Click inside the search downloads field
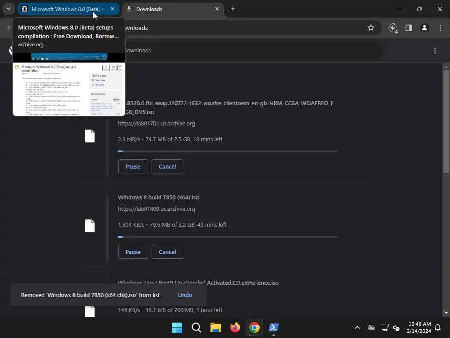This screenshot has width=450, height=338. [253, 51]
